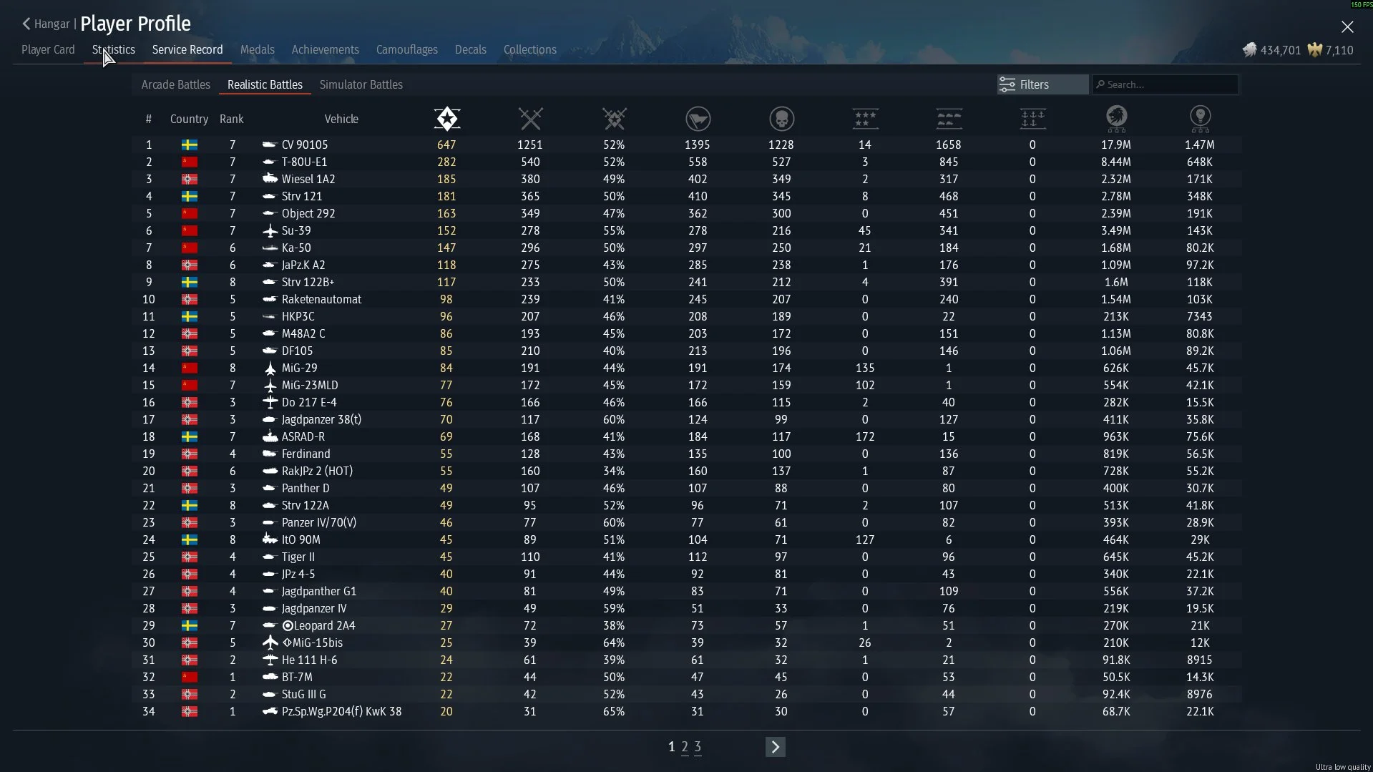
Task: Select the Pz.Sp.Wg.P204(f) KwK 38 vehicle name
Action: (x=341, y=711)
